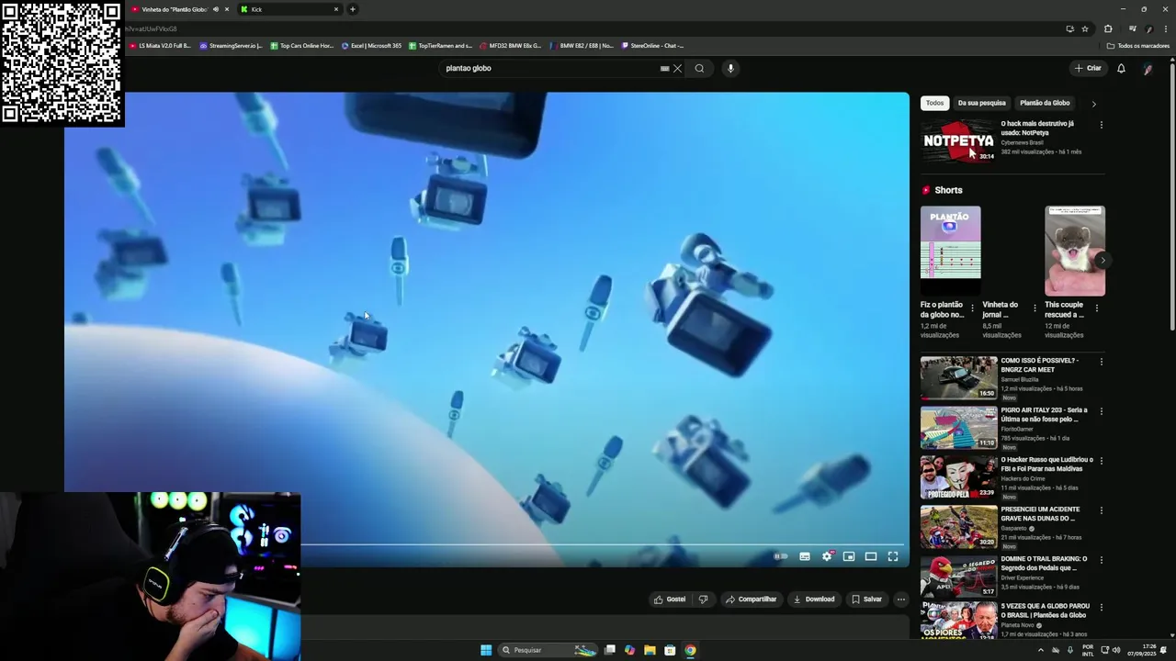Enter fullscreen from the player controls

(x=893, y=556)
